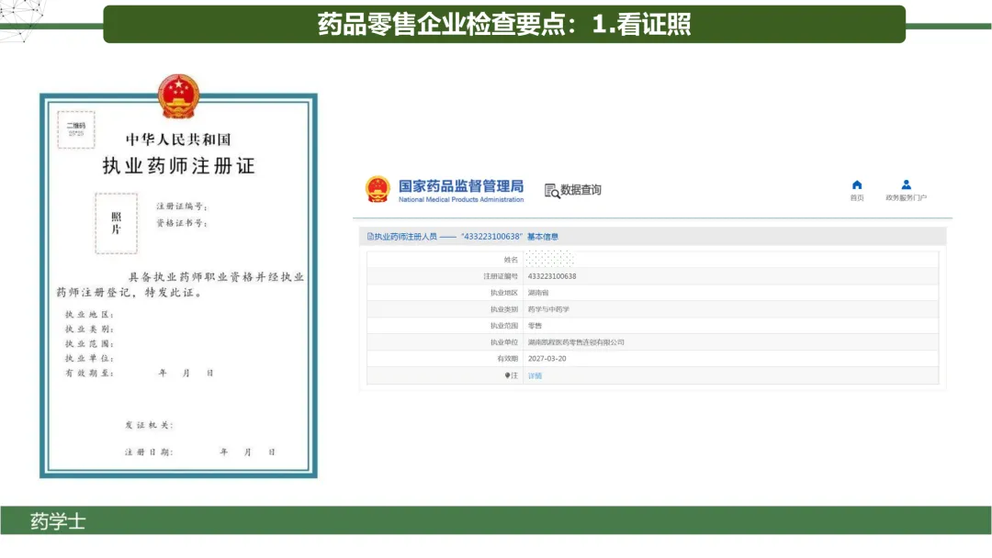The image size is (992, 558).
Task: Open the 首页 home icon
Action: (x=857, y=185)
